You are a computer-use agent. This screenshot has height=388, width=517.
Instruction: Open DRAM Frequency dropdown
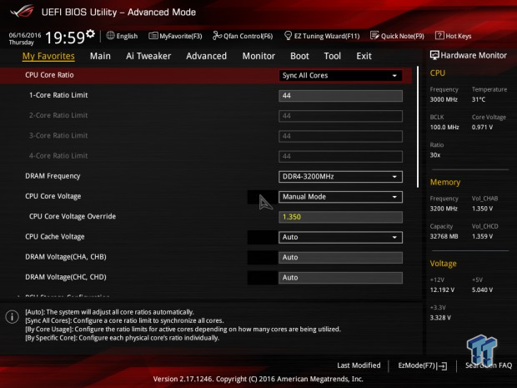point(340,177)
